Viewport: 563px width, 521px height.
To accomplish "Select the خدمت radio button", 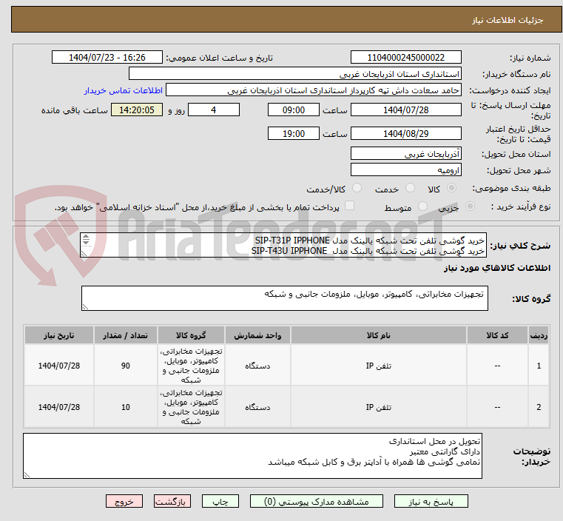I will click(410, 188).
